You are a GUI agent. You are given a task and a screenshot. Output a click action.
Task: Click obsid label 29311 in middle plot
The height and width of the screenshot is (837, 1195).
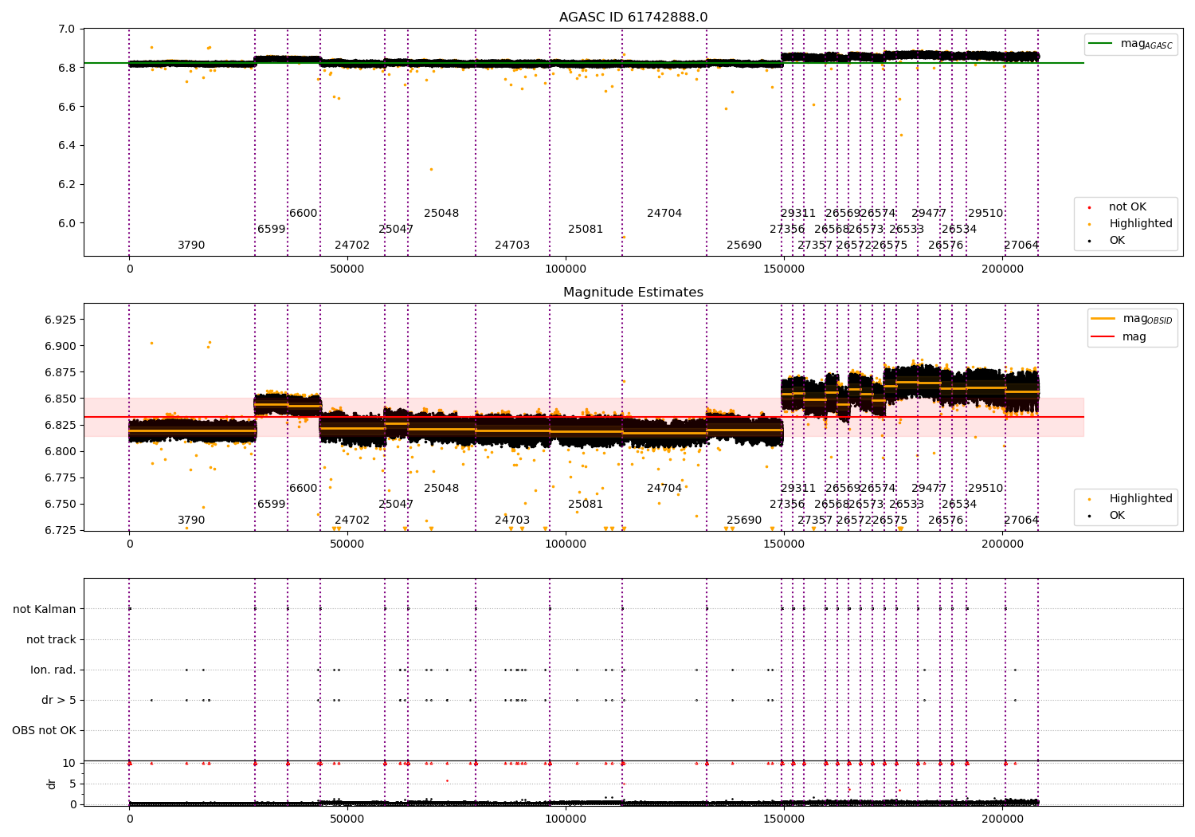tap(798, 489)
